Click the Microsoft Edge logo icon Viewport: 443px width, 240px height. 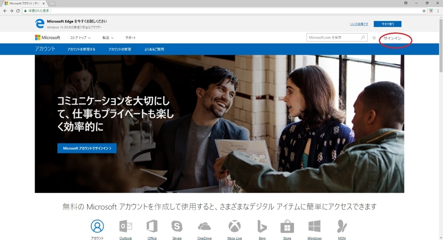tap(39, 24)
